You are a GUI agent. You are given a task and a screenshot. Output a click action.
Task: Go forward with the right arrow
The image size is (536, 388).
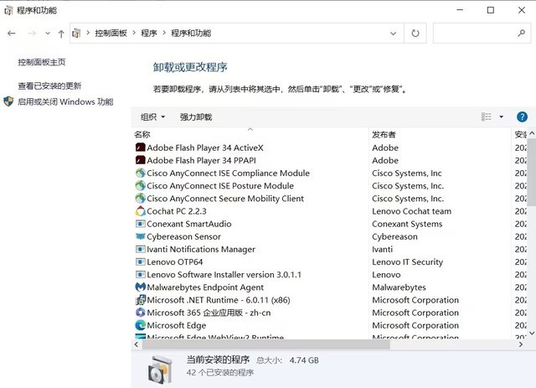[32, 34]
